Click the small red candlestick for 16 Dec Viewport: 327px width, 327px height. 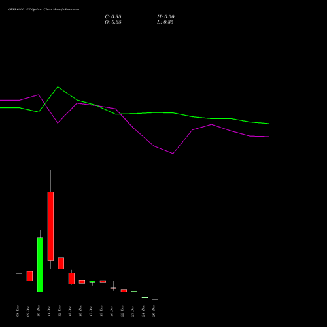coord(82,282)
